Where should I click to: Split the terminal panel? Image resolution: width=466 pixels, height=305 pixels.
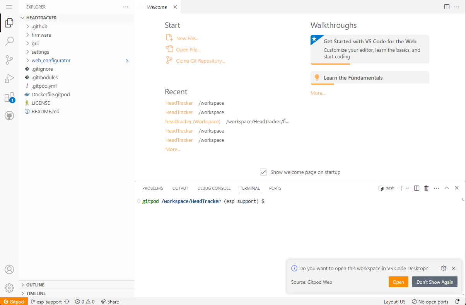416,188
